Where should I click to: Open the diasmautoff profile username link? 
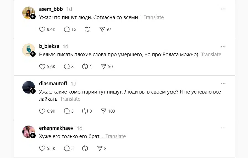tap(54, 84)
